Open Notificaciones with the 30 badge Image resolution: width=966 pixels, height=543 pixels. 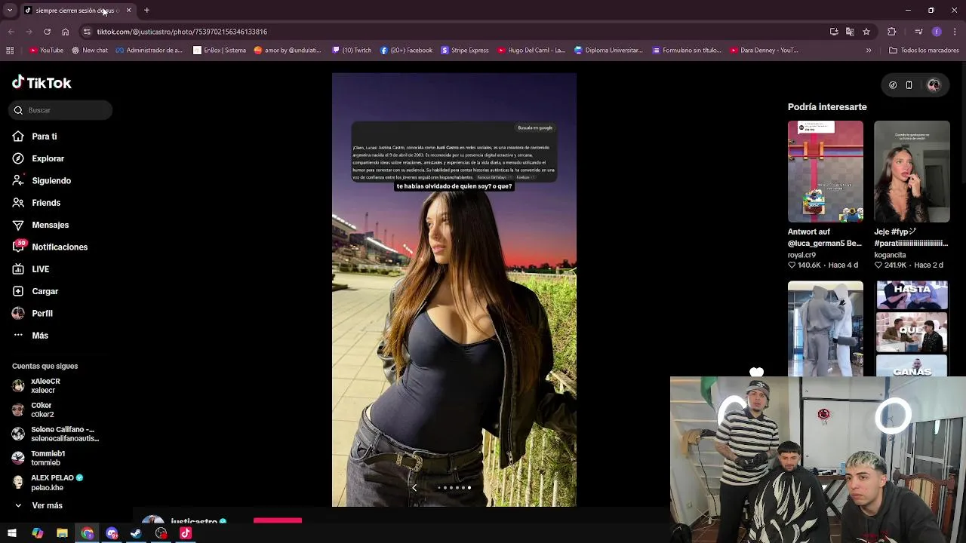click(x=50, y=247)
